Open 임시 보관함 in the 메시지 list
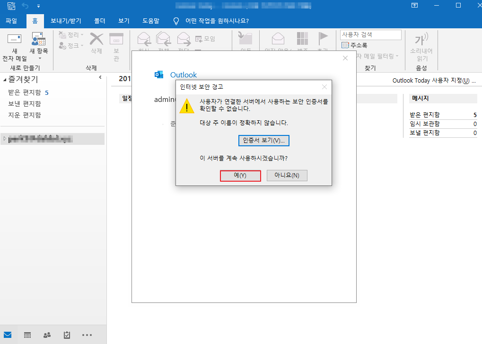 point(424,124)
